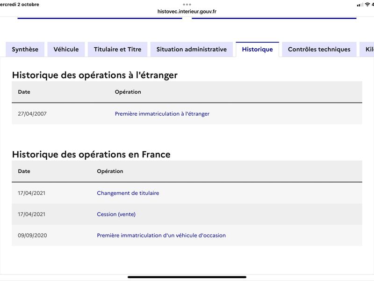Tap the home indicator bar at bottom
This screenshot has width=374, height=281.
coord(187,277)
